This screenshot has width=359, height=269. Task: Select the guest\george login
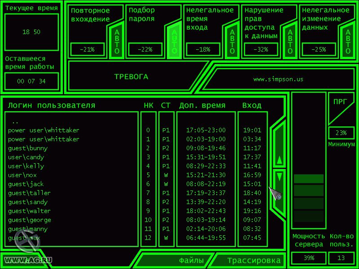click(x=30, y=220)
